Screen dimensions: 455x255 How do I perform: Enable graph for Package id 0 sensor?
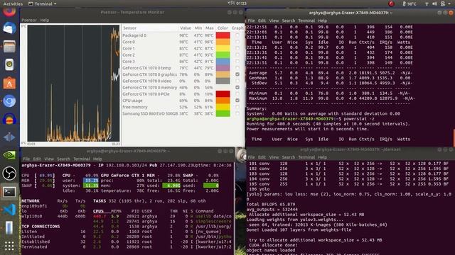(x=237, y=35)
